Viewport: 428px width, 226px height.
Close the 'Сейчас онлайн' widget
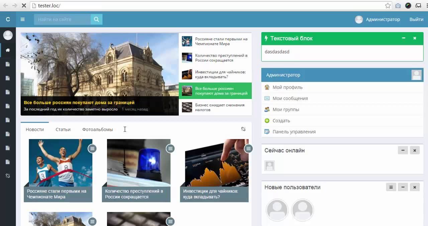coord(415,150)
